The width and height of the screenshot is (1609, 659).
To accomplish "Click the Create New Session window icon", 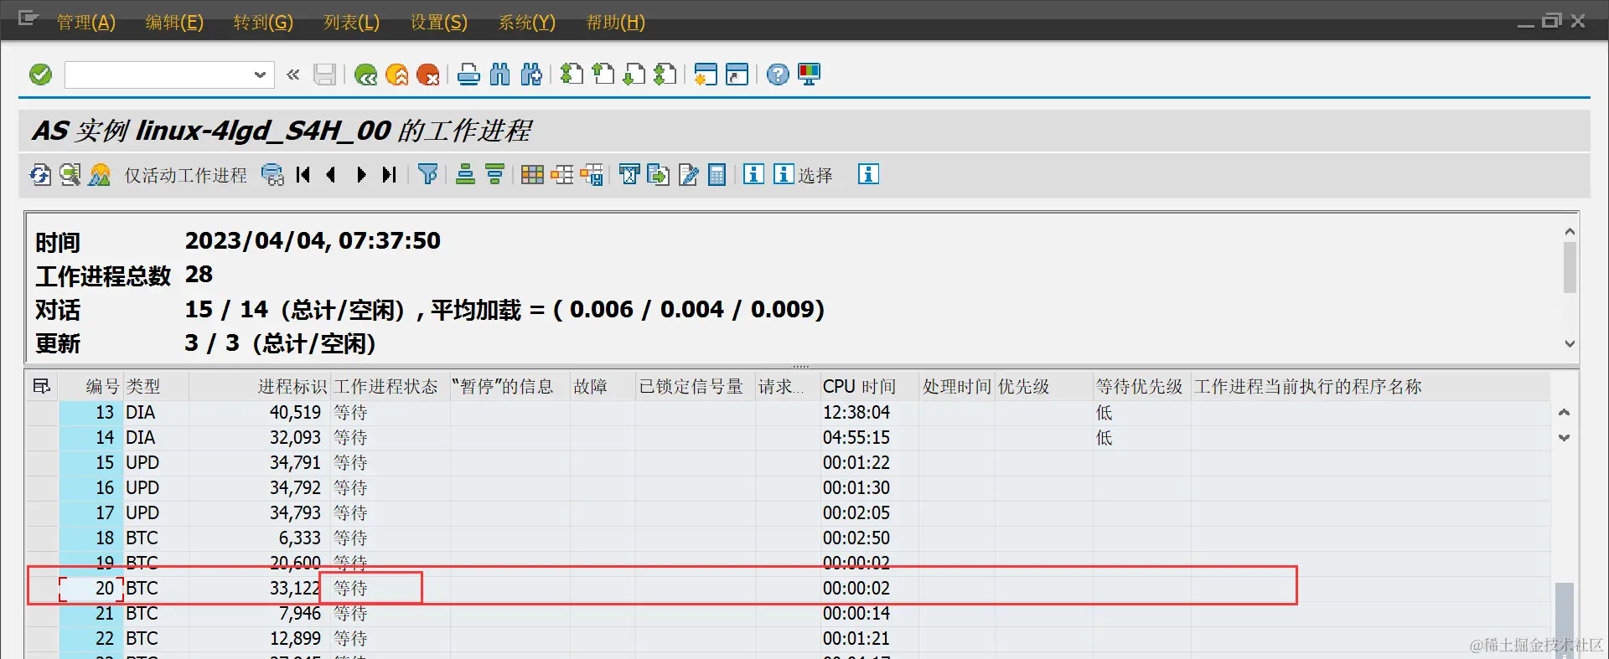I will (x=706, y=75).
